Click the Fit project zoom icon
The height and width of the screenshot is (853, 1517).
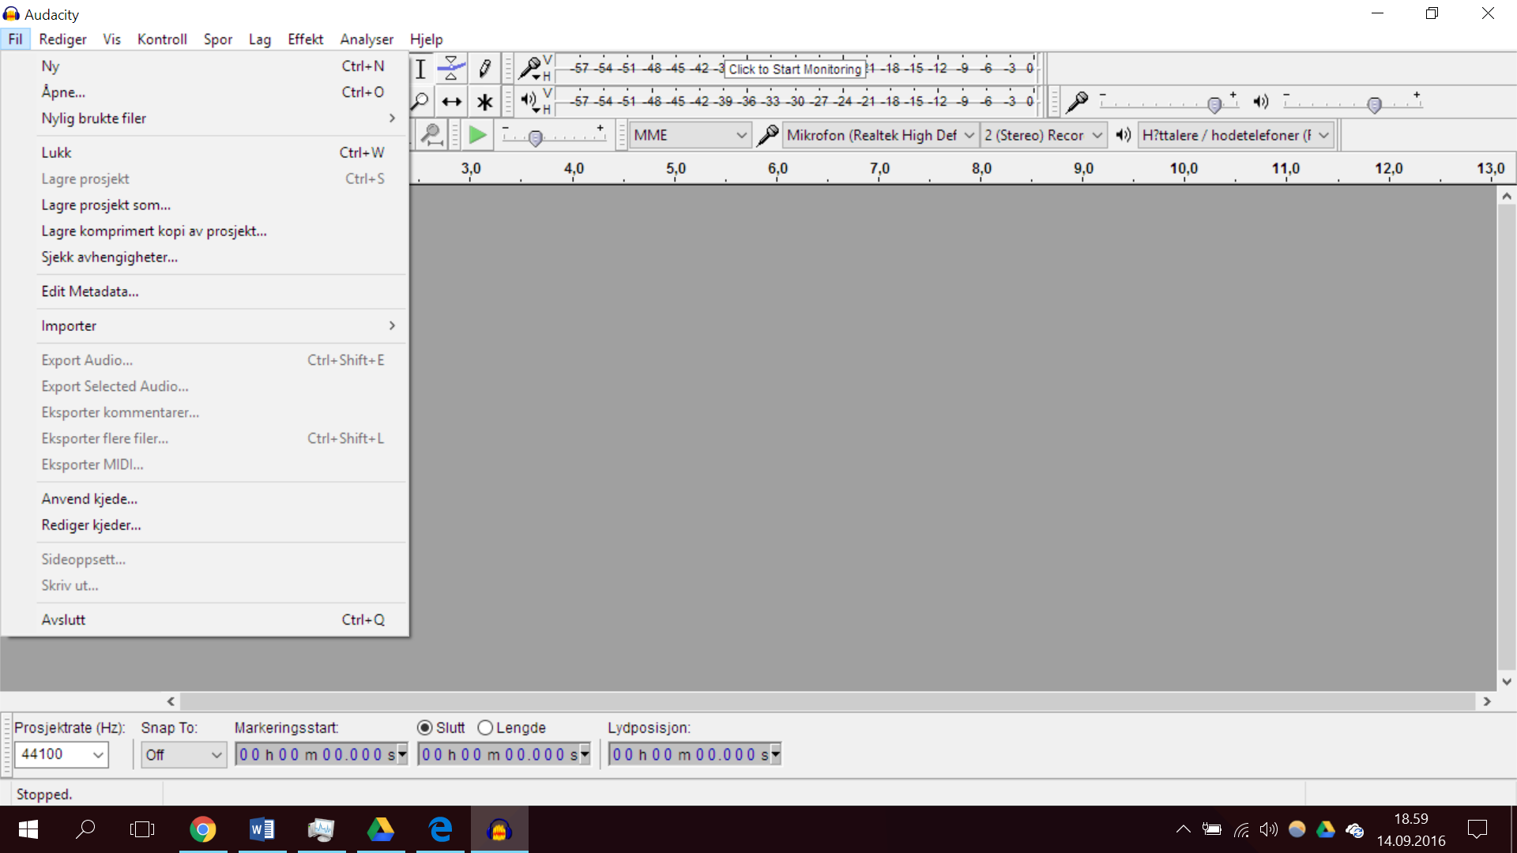click(431, 135)
